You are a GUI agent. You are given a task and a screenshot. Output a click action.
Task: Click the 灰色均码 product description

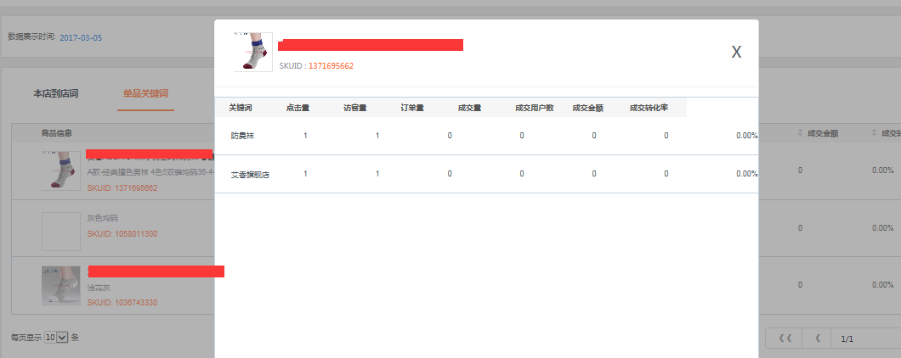[102, 219]
